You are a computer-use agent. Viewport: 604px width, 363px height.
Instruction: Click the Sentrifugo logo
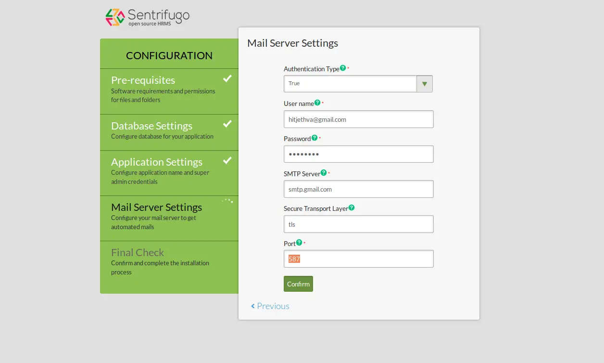pyautogui.click(x=147, y=17)
